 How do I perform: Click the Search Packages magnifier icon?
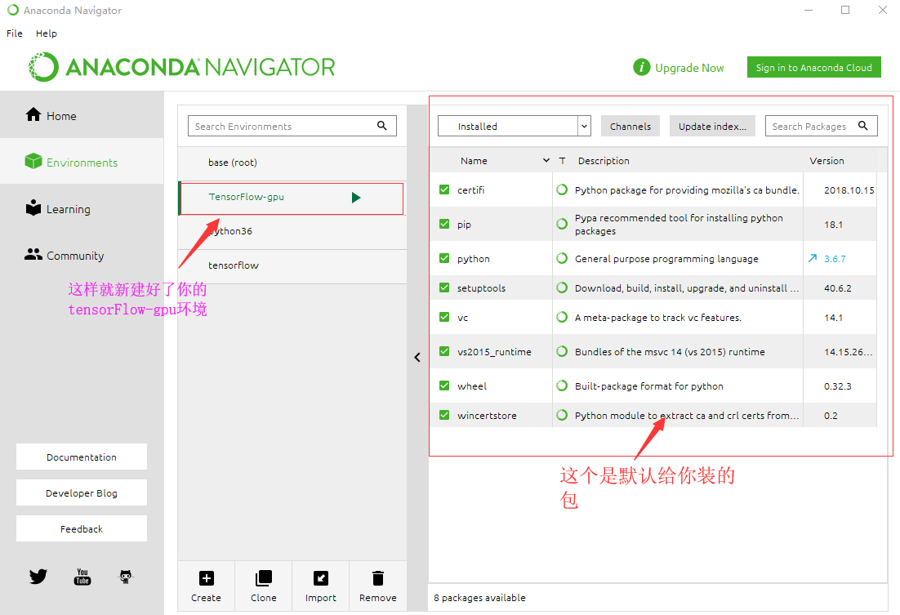tap(862, 126)
